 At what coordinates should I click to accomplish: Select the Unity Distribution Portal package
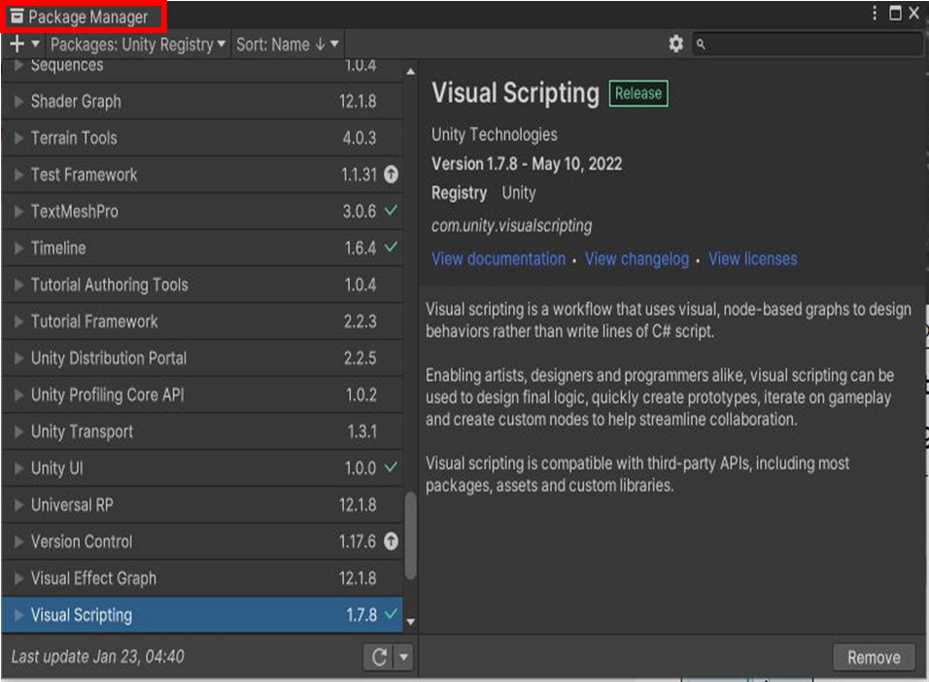pyautogui.click(x=202, y=358)
